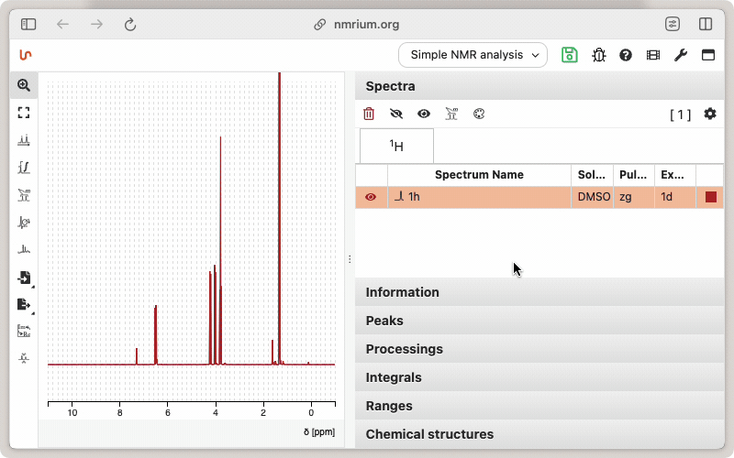Open the Simple NMR analysis dropdown
This screenshot has height=458, width=734.
pos(473,55)
